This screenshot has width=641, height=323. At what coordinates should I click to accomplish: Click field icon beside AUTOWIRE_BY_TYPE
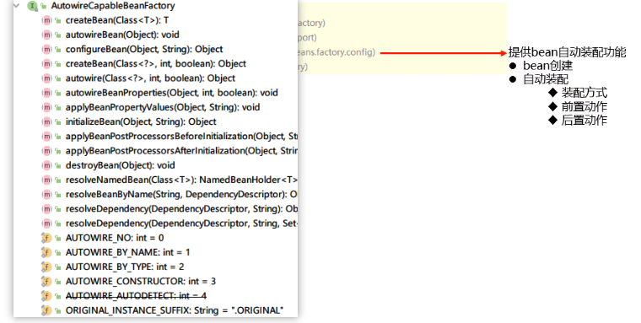[x=46, y=267]
